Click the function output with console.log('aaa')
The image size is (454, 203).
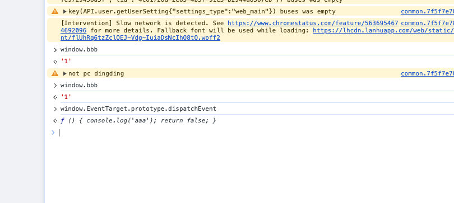pos(138,120)
